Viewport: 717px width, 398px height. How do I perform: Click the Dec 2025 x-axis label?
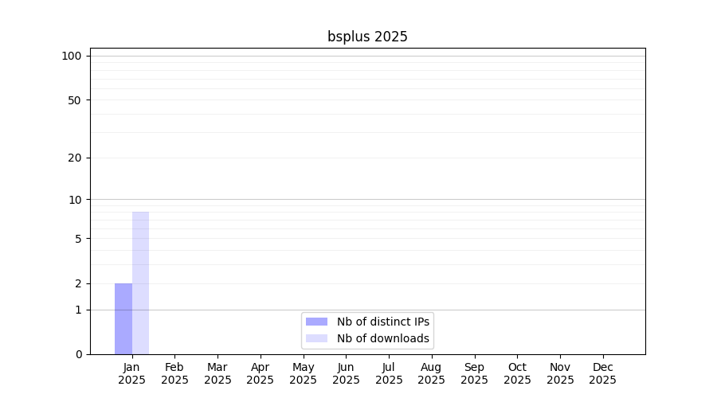603,373
